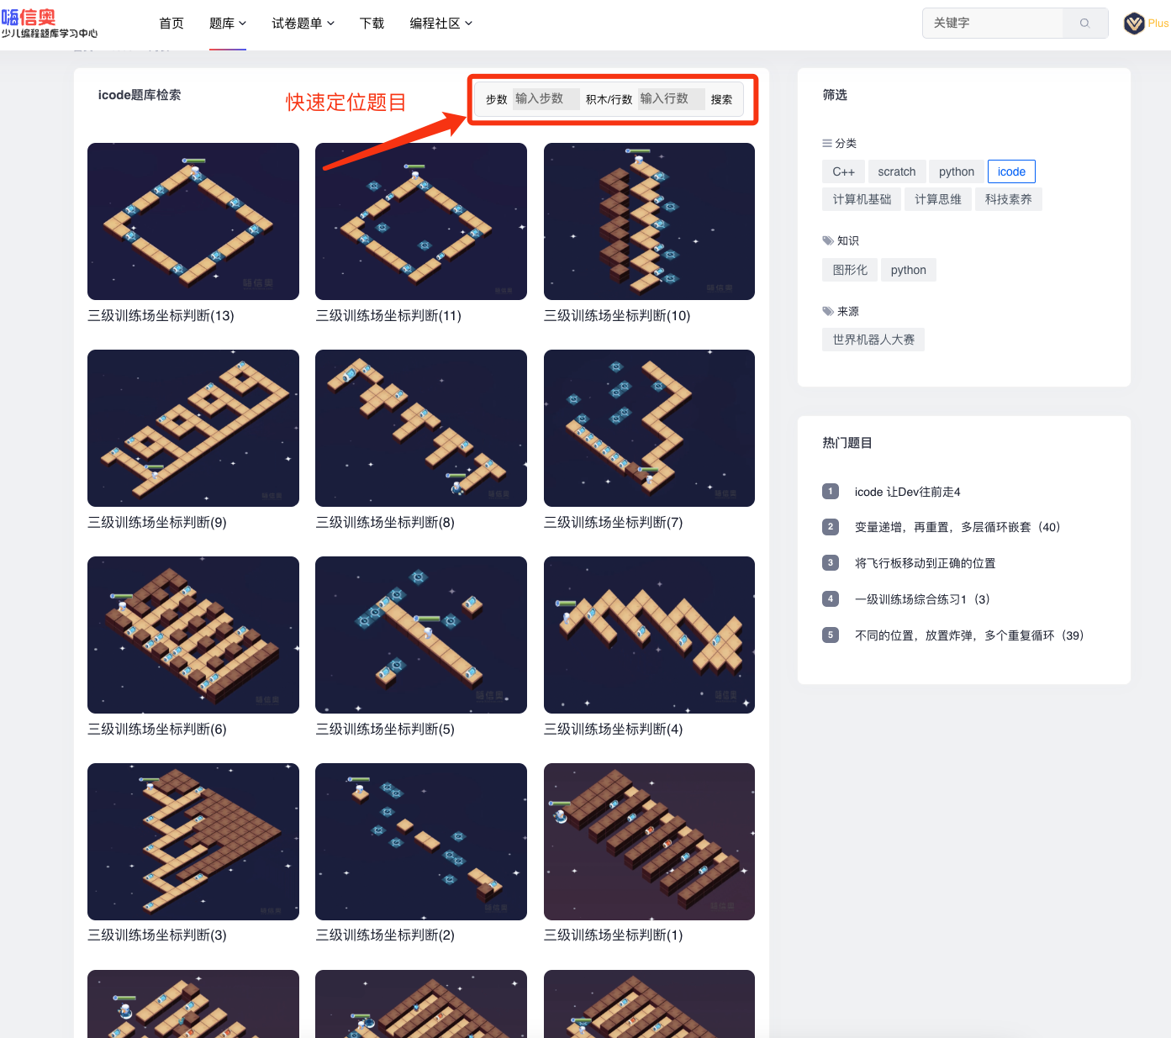
Task: Click rank badge 3 in 热门题目
Action: pyautogui.click(x=831, y=563)
